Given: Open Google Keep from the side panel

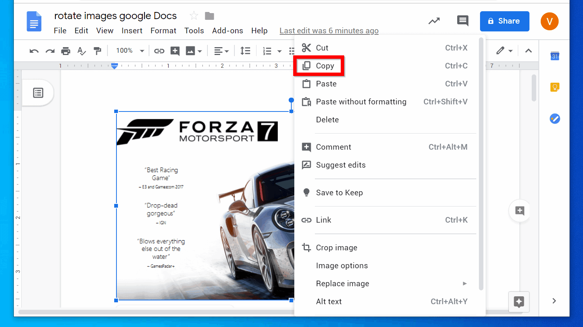Looking at the screenshot, I should point(555,87).
